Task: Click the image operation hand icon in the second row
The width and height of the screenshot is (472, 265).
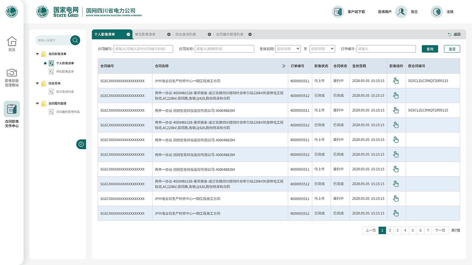Action: click(x=396, y=95)
